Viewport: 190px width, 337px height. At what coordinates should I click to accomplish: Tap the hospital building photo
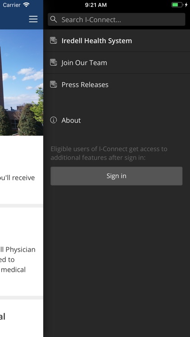[x=22, y=83]
